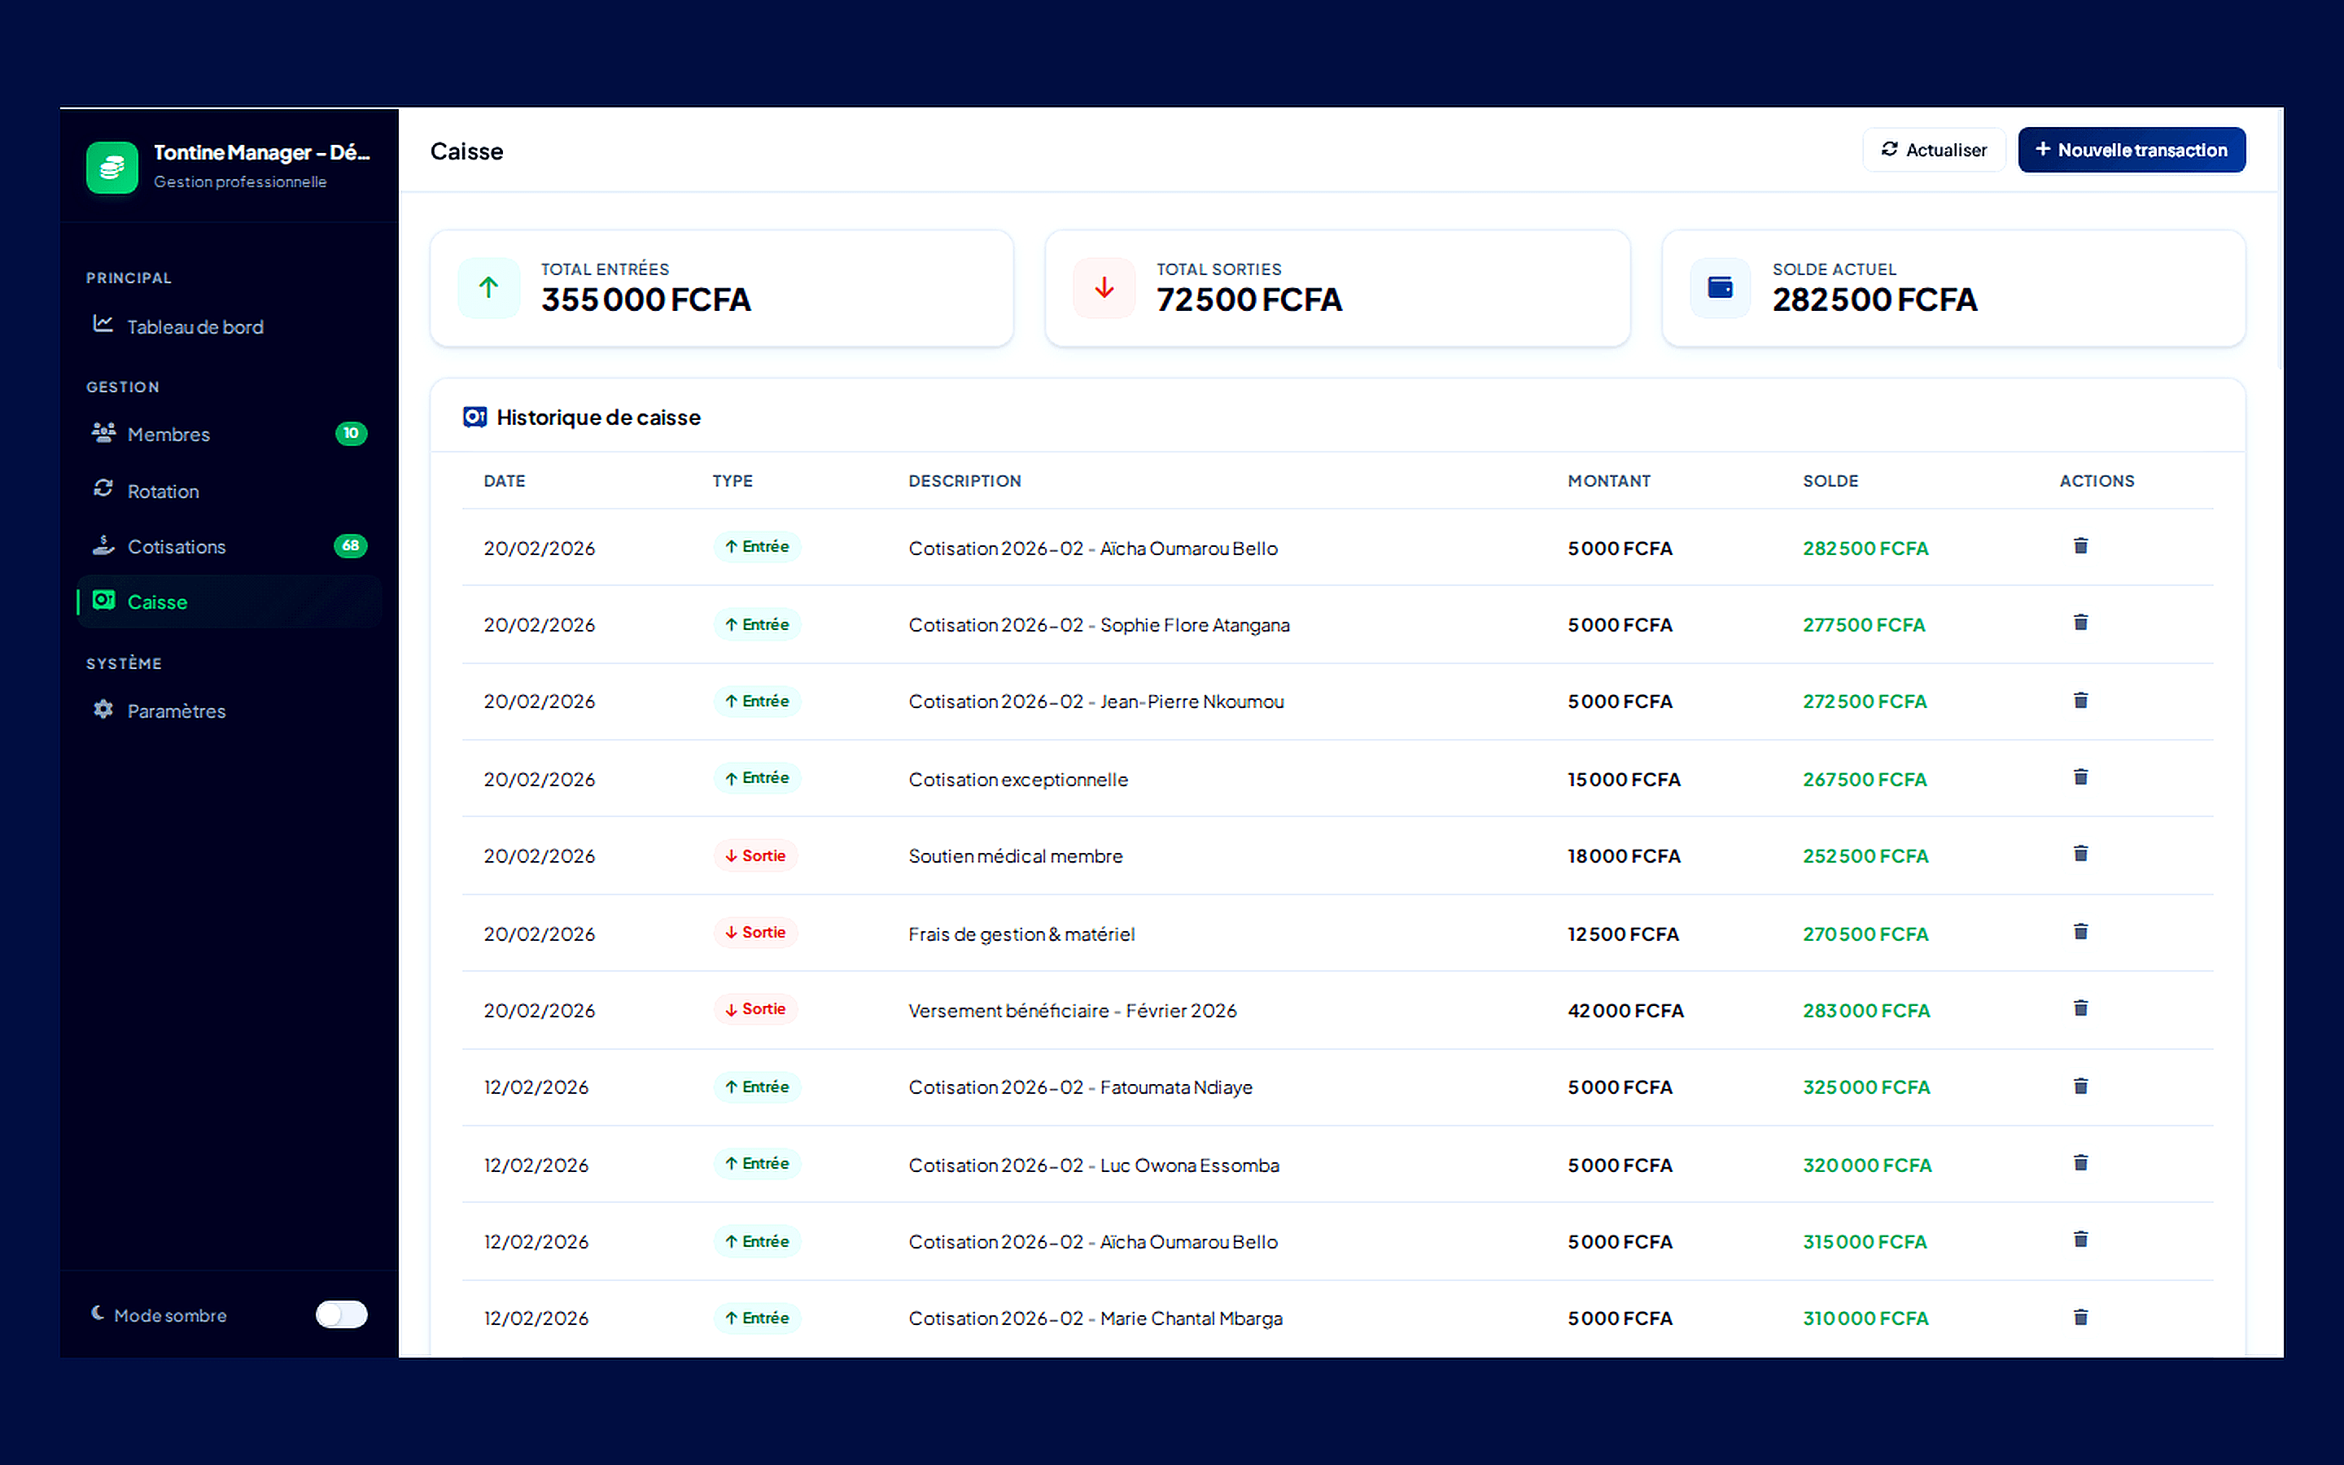Click the icon beside Historique de caisse
The image size is (2344, 1465).
(474, 417)
